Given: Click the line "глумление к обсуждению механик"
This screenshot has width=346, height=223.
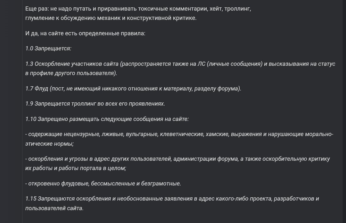Looking at the screenshot, I should (111, 18).
